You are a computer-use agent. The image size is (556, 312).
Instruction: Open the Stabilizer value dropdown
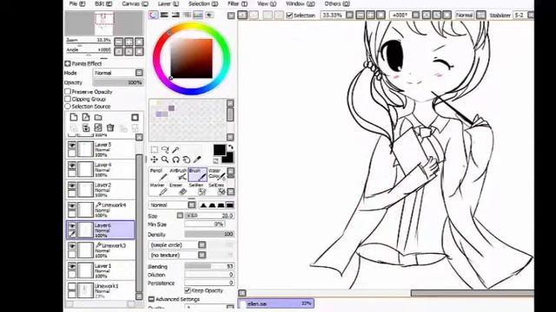(x=531, y=15)
